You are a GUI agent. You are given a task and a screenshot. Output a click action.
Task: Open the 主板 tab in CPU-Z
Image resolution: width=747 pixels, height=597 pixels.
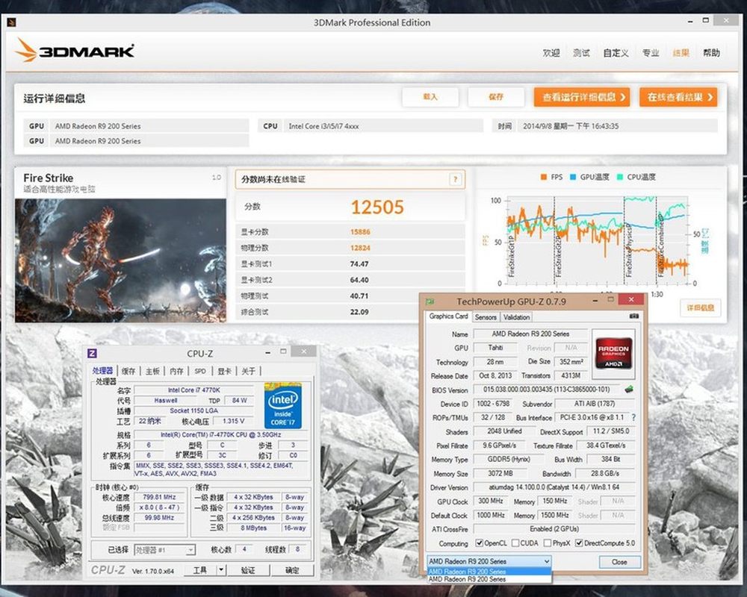pos(152,371)
